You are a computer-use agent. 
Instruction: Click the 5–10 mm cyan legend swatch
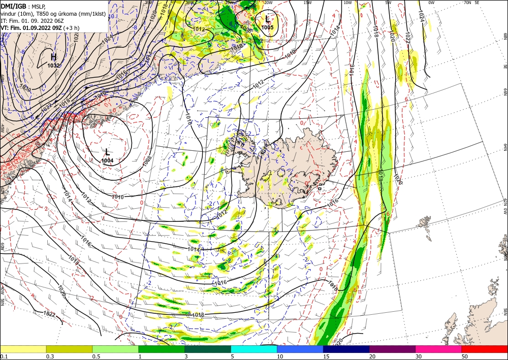point(254,349)
